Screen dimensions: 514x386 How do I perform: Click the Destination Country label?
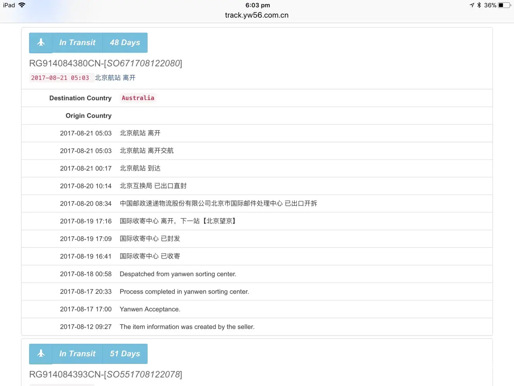pyautogui.click(x=80, y=98)
